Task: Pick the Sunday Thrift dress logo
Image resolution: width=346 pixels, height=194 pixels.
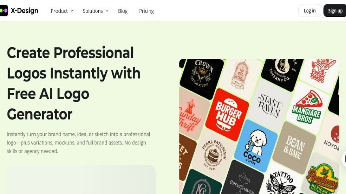Action: [x=190, y=114]
